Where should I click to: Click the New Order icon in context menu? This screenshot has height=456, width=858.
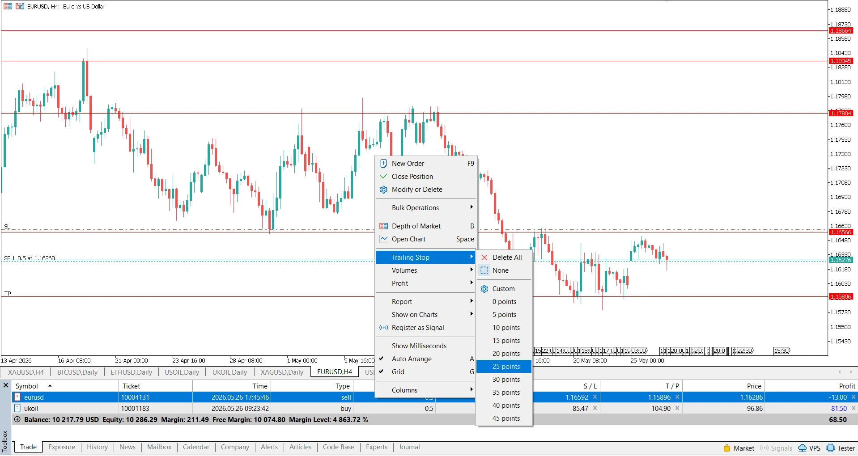(383, 164)
